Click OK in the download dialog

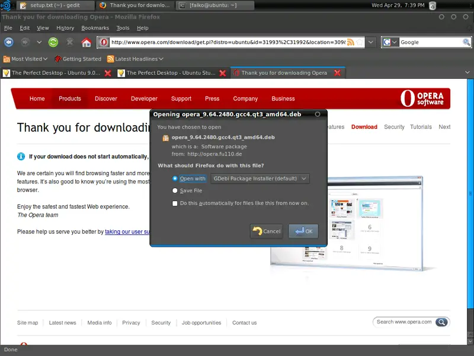303,231
